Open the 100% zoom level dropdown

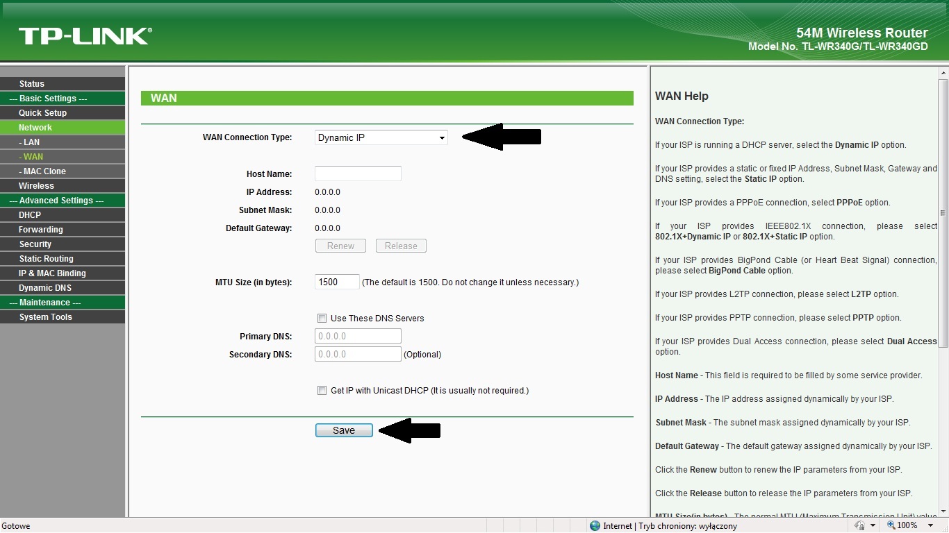(930, 525)
